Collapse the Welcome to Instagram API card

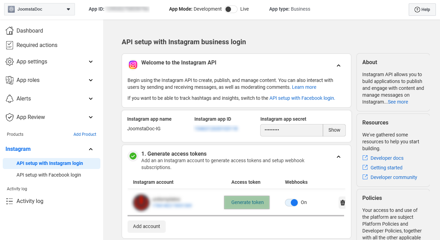(x=339, y=65)
